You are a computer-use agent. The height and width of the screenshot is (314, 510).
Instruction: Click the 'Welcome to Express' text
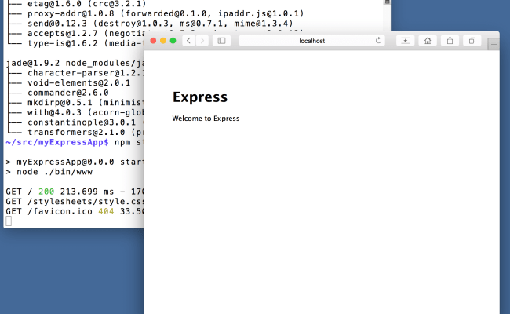click(x=206, y=119)
